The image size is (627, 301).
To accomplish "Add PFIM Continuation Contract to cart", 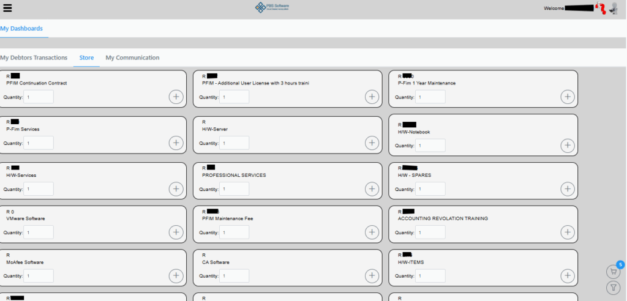I will (x=176, y=97).
